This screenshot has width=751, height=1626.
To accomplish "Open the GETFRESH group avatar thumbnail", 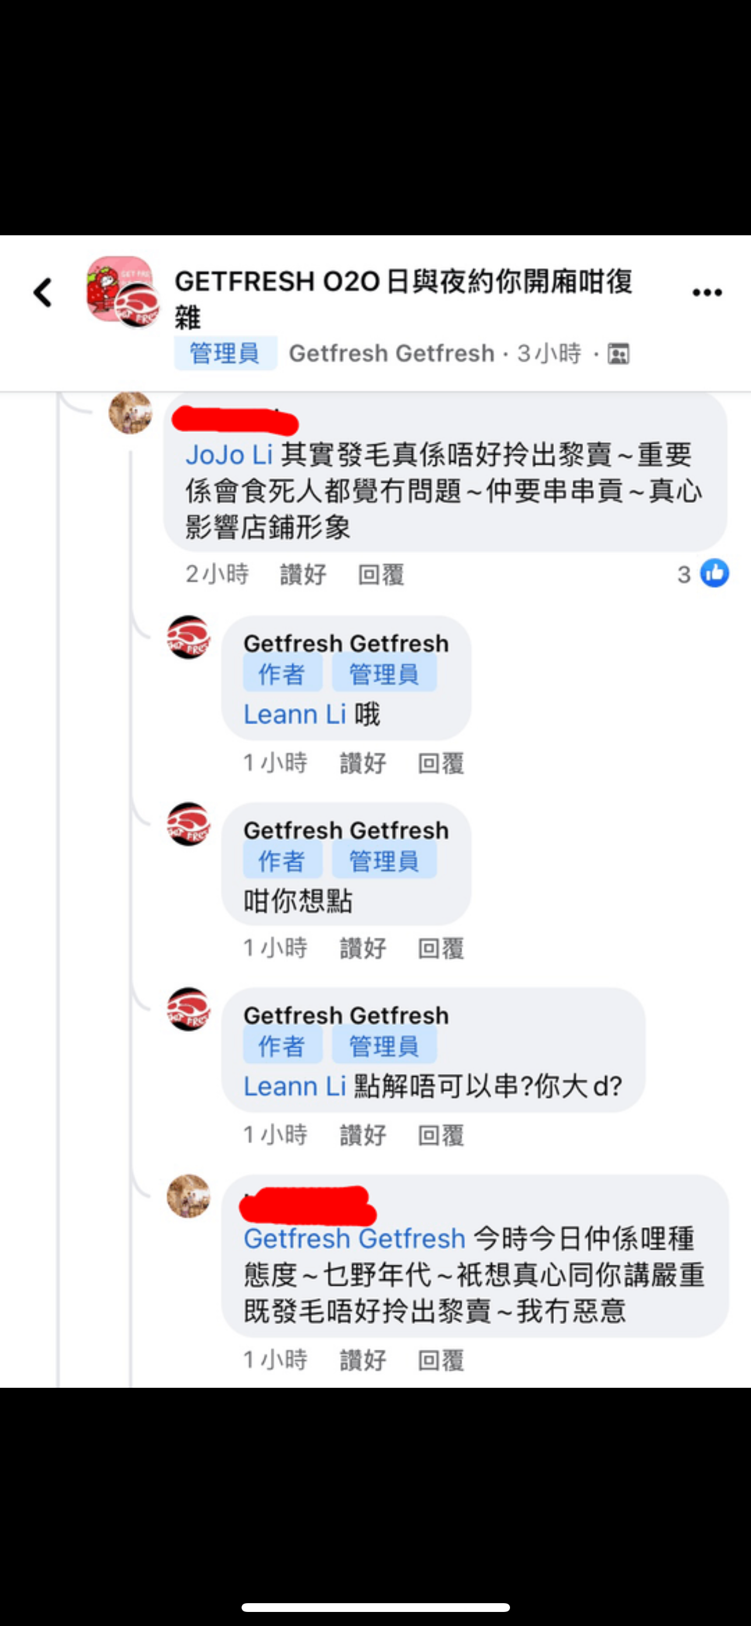I will [x=123, y=291].
